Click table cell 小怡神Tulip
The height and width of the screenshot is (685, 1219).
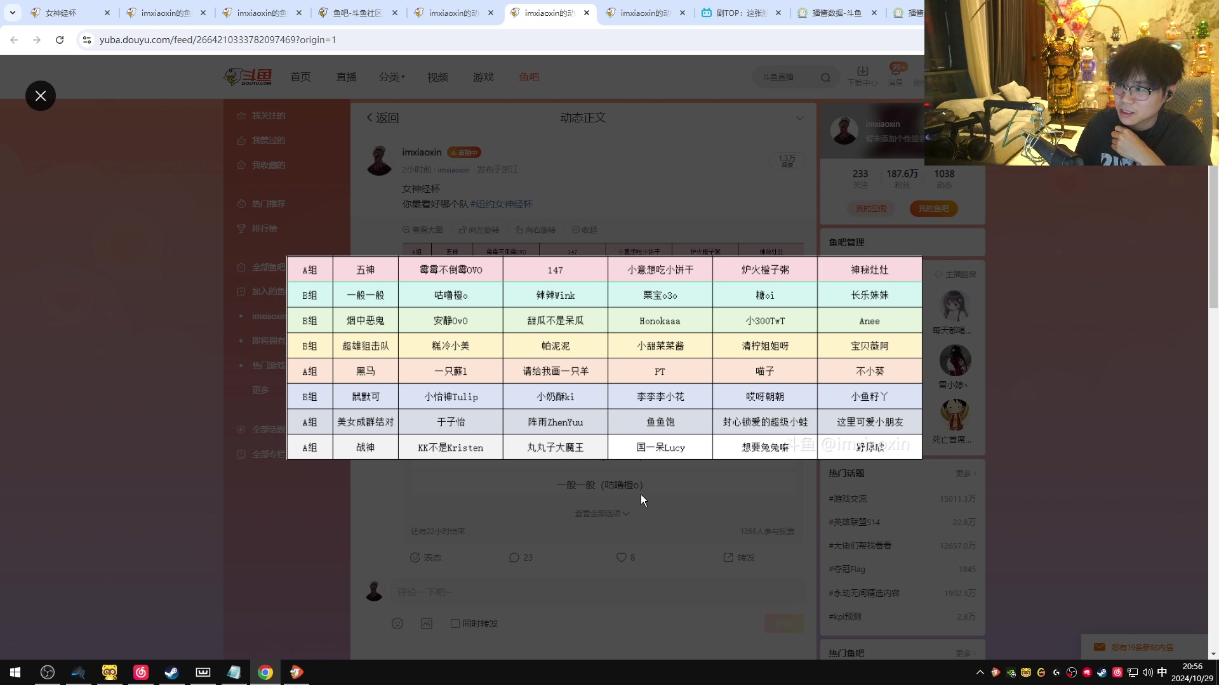[451, 396]
